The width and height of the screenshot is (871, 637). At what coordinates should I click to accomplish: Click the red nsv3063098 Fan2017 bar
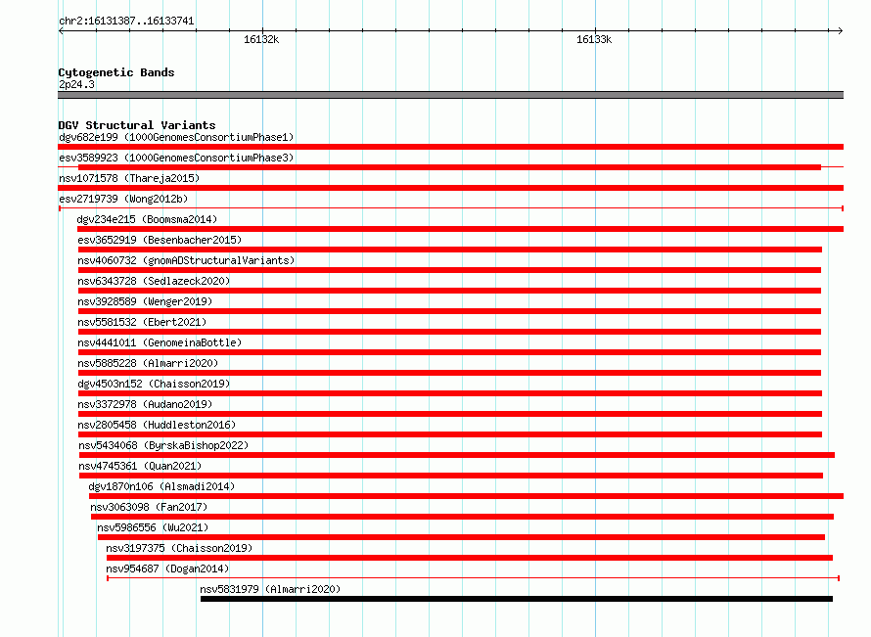click(462, 517)
